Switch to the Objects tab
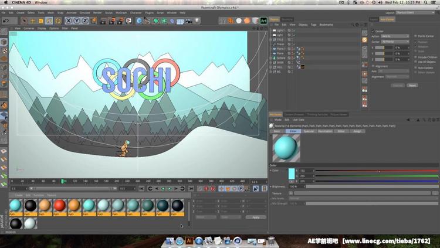This screenshot has height=248, width=440. tap(274, 19)
